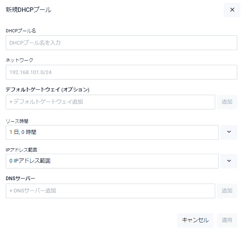Click the 0 IPアドレス範囲 field

(x=112, y=161)
